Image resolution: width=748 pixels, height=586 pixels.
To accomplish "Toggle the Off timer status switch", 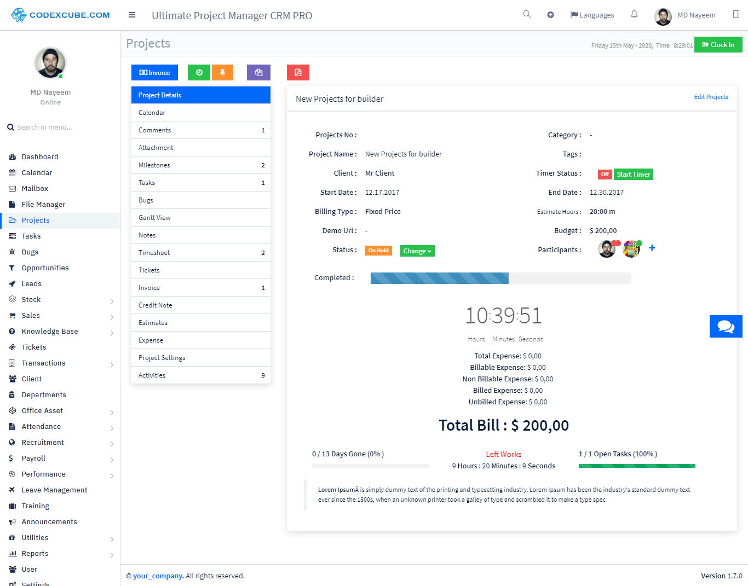I will click(605, 175).
